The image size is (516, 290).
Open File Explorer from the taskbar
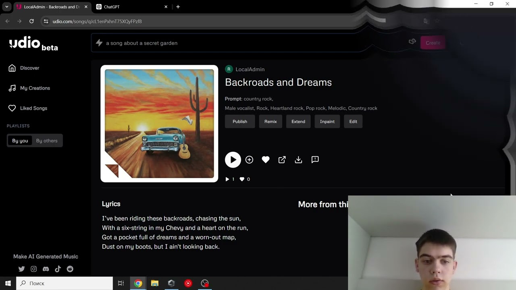[x=155, y=283]
